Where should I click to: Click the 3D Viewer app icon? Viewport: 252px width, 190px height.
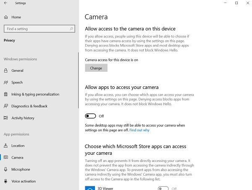click(x=89, y=188)
